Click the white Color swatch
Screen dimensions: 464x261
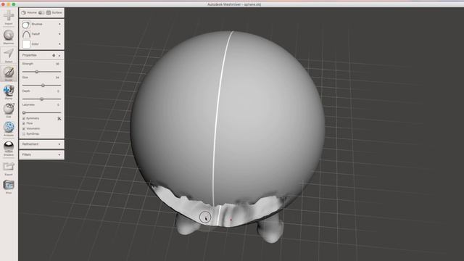(26, 44)
